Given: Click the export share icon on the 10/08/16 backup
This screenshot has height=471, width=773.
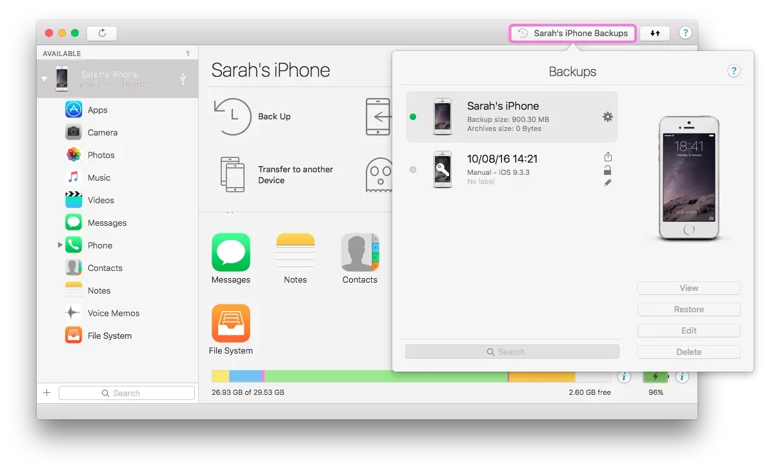Looking at the screenshot, I should [x=607, y=157].
